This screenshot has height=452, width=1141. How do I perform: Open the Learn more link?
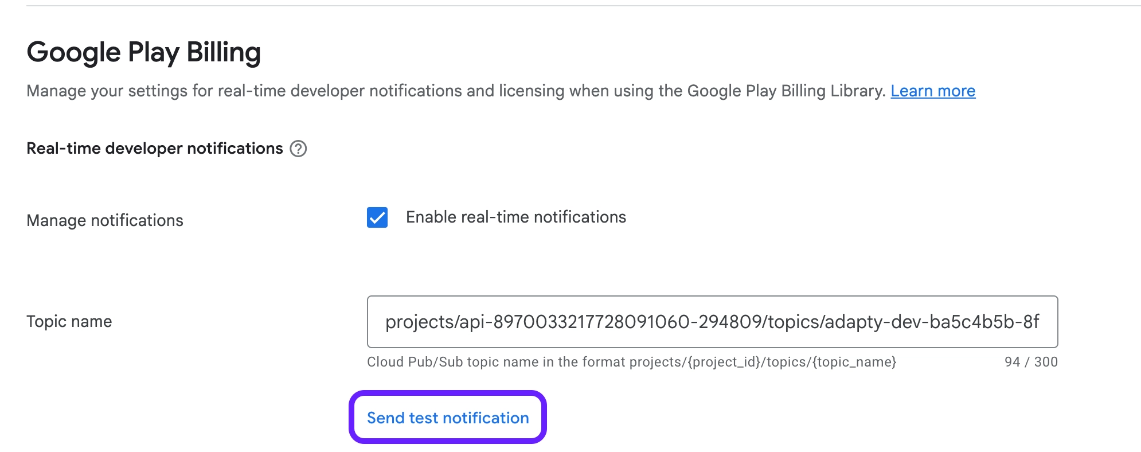[x=933, y=91]
